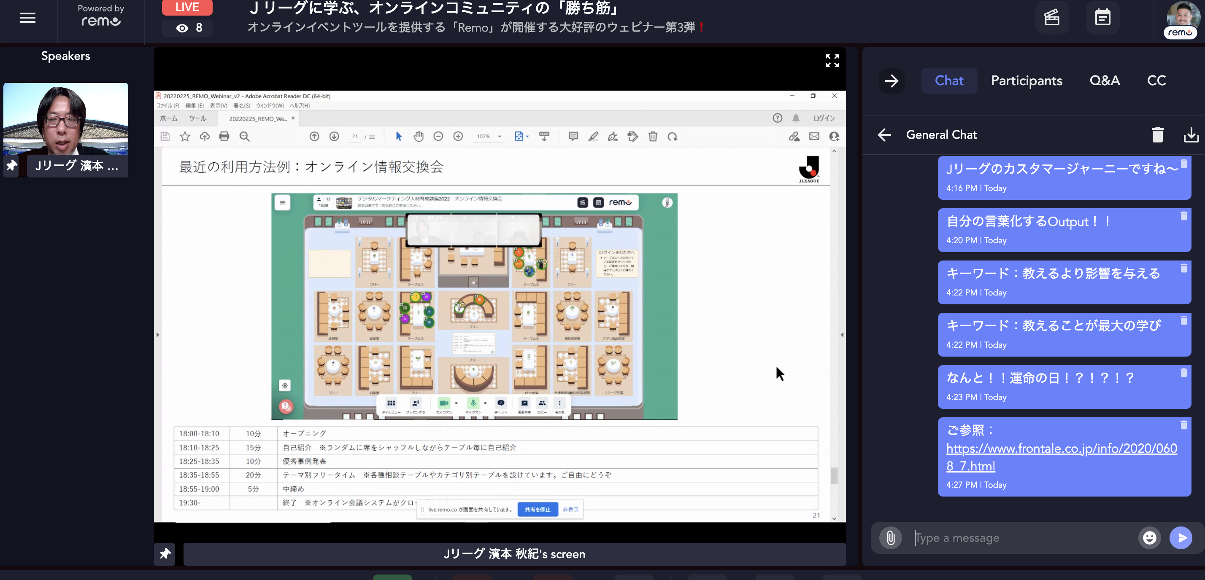This screenshot has height=580, width=1205.
Task: Add a comment note in Acrobat
Action: [573, 137]
